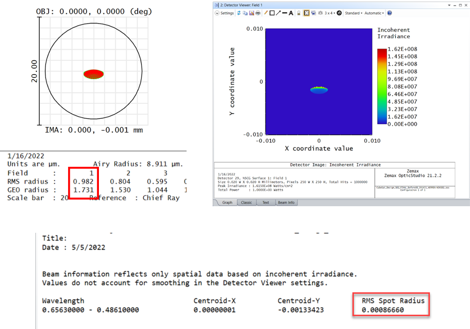This screenshot has width=470, height=329.
Task: Toggle the highlighted active cursor button
Action: (306, 13)
